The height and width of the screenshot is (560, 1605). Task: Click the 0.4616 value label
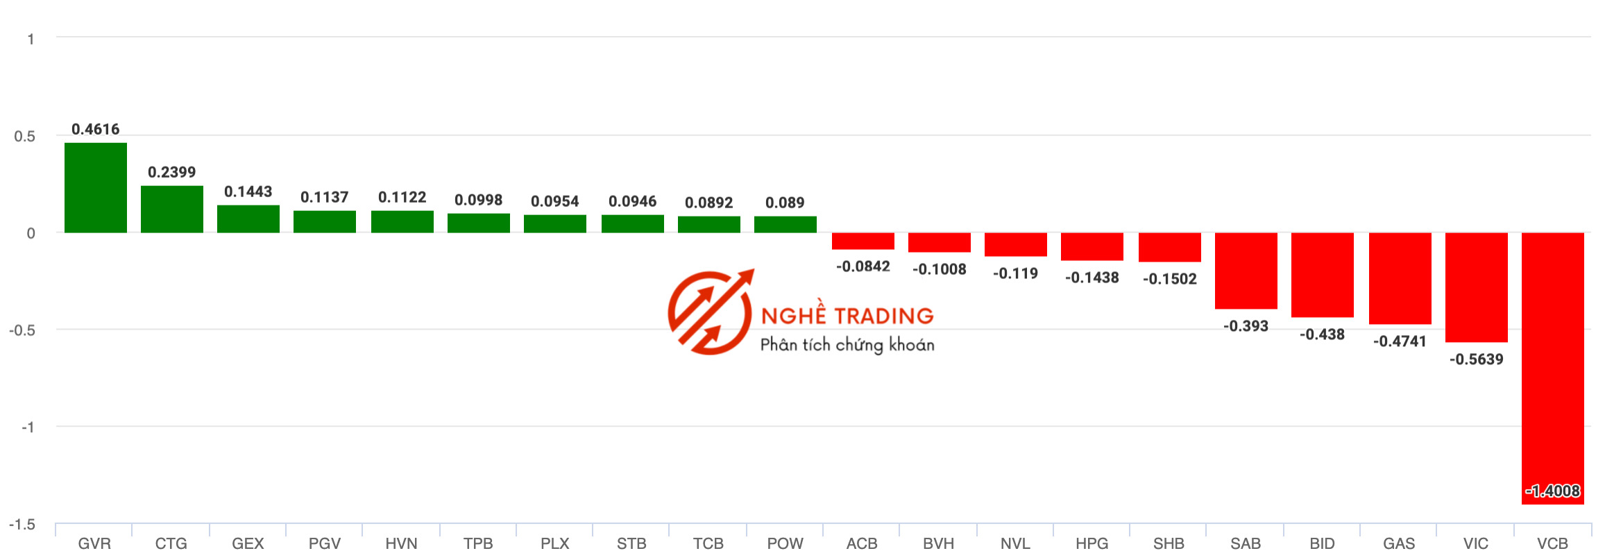tap(96, 130)
